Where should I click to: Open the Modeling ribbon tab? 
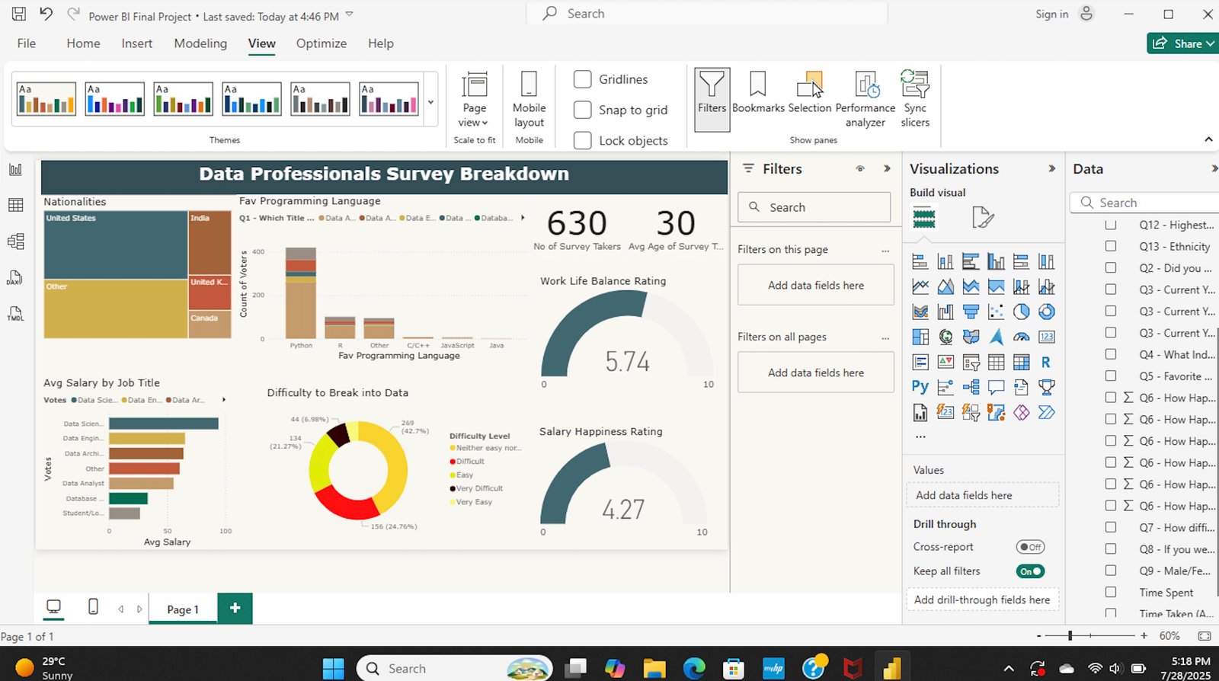200,43
